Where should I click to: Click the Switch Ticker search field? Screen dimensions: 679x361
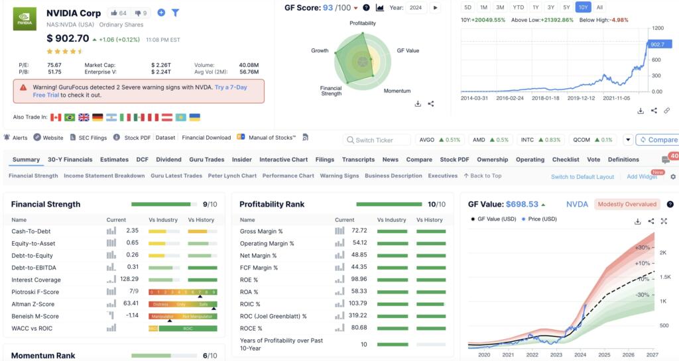pyautogui.click(x=378, y=140)
